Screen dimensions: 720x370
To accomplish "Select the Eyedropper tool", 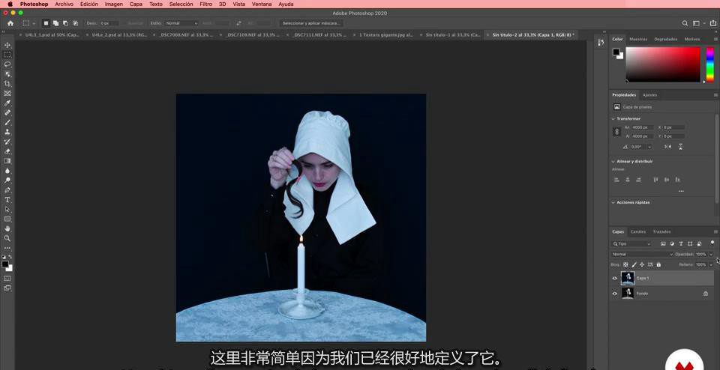I will pyautogui.click(x=7, y=103).
